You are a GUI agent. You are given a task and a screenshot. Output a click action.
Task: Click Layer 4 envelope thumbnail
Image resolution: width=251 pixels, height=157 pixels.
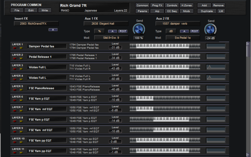(x=216, y=78)
